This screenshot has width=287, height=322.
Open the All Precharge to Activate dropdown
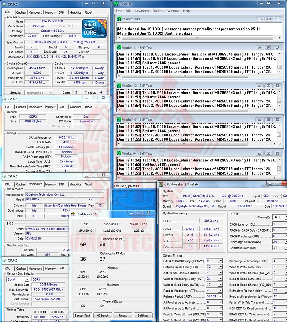coord(220,302)
